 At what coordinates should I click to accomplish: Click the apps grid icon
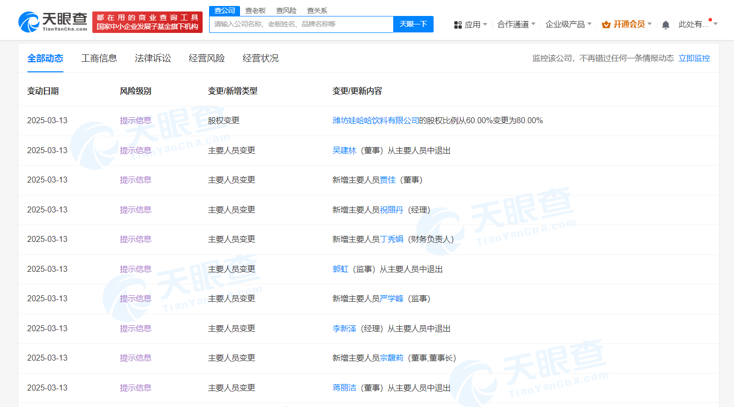coord(458,24)
